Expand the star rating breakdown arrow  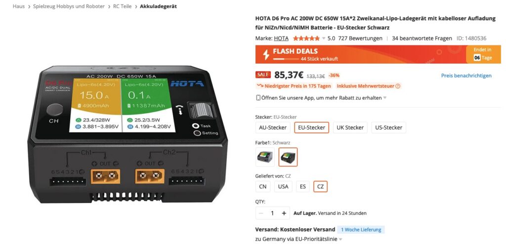click(324, 38)
